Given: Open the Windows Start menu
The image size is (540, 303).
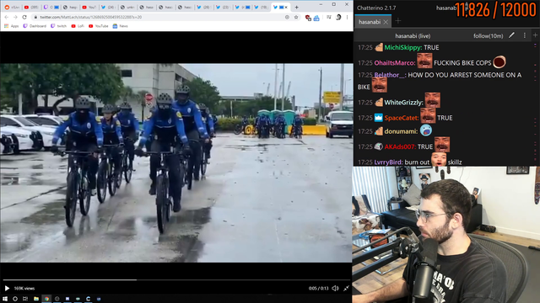Looking at the screenshot, I should tap(5, 299).
